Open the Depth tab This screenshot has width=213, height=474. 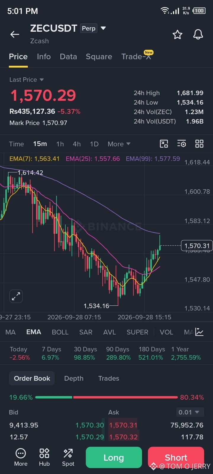tap(74, 378)
